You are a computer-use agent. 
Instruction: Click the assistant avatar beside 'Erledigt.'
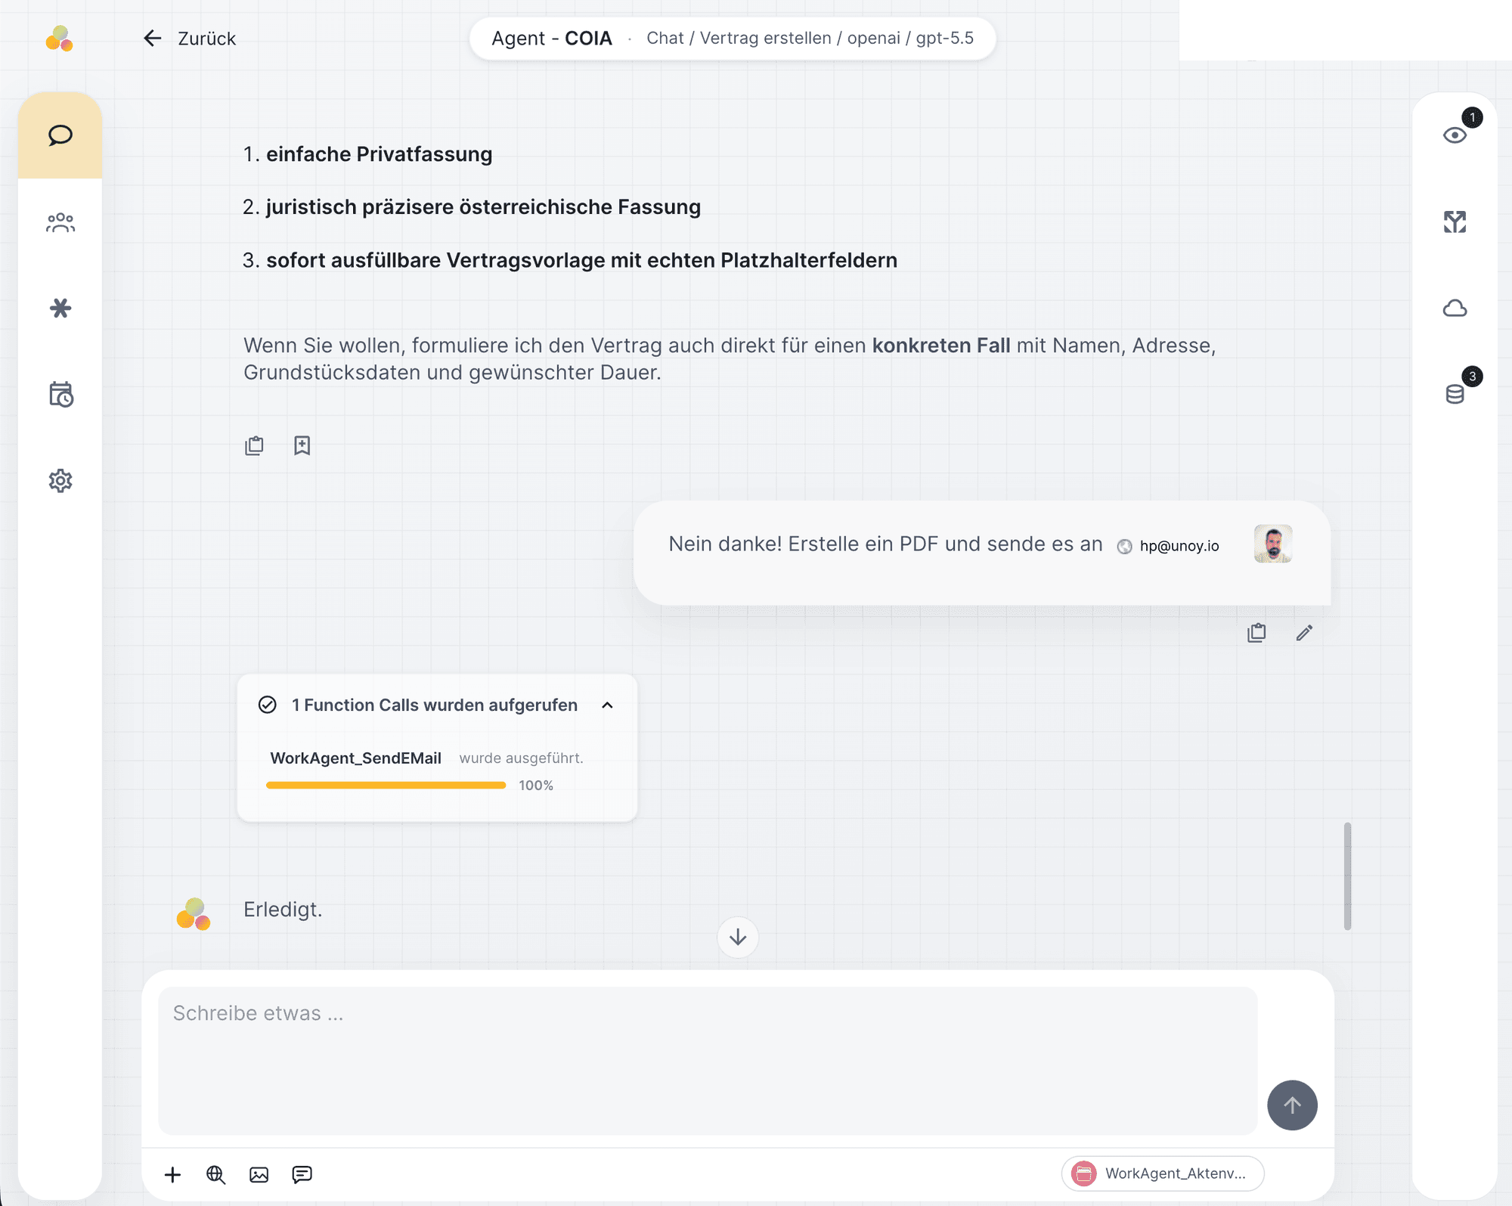coord(194,914)
